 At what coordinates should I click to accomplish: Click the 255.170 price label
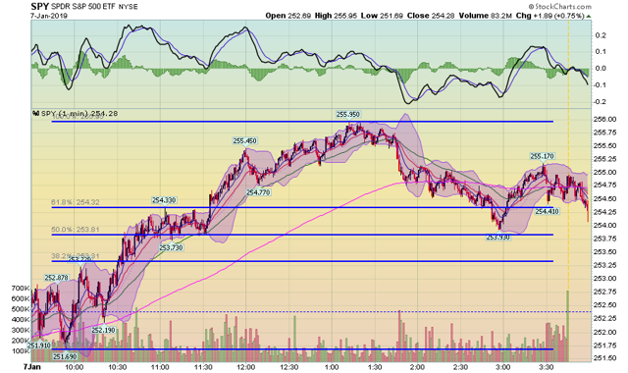coord(543,156)
